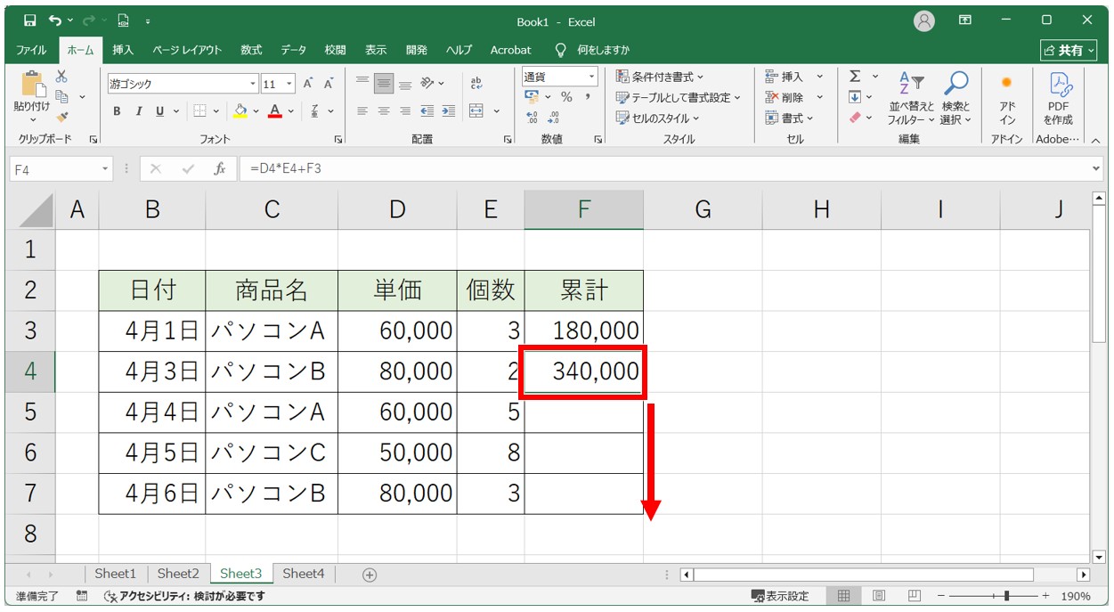Expand the セルのスタイル menu
1114x612 pixels.
point(658,118)
